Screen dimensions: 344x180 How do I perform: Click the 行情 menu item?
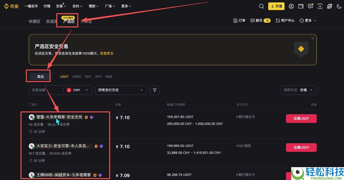[47, 6]
